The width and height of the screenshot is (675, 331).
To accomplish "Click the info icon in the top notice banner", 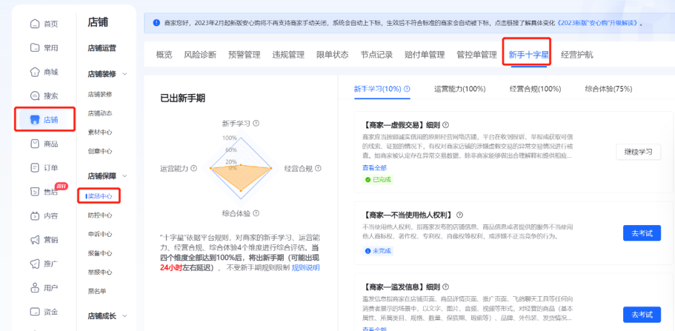I will click(156, 23).
